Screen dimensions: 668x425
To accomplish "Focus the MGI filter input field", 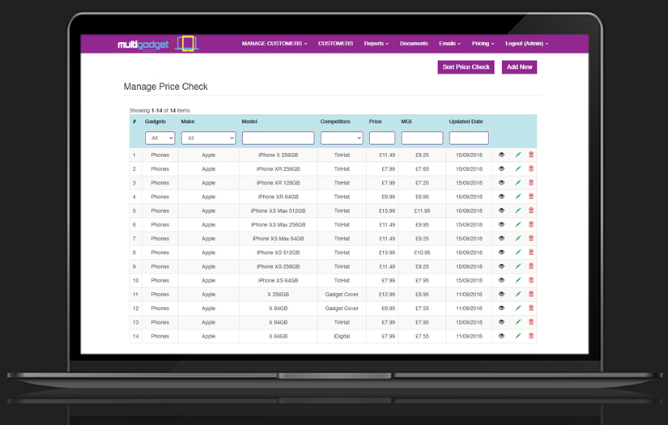I will [422, 138].
